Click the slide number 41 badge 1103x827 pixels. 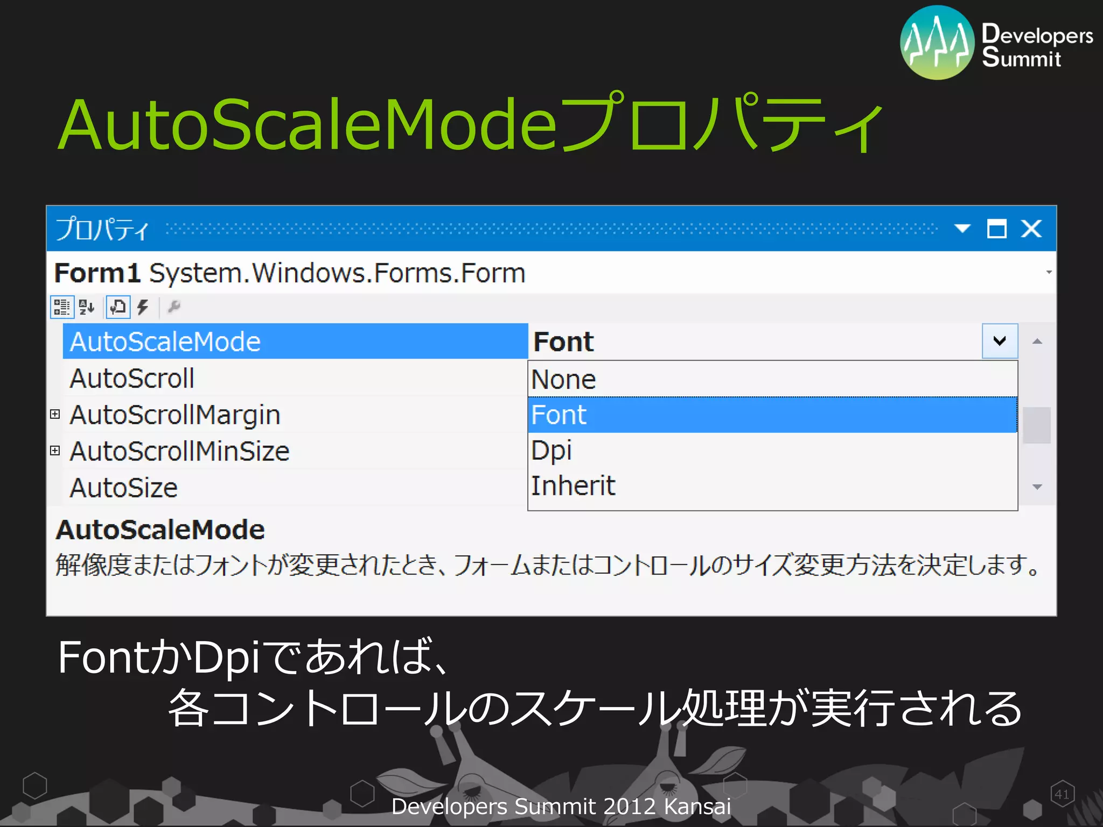click(x=1062, y=794)
